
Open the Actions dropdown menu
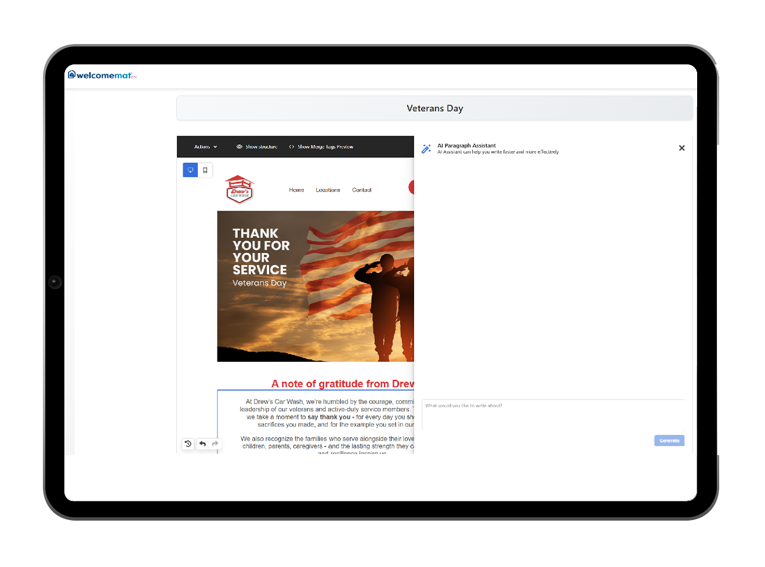pos(206,147)
